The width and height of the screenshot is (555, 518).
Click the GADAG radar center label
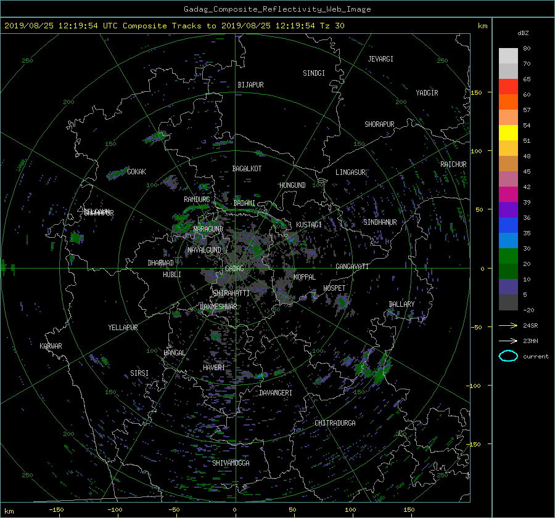(x=234, y=269)
